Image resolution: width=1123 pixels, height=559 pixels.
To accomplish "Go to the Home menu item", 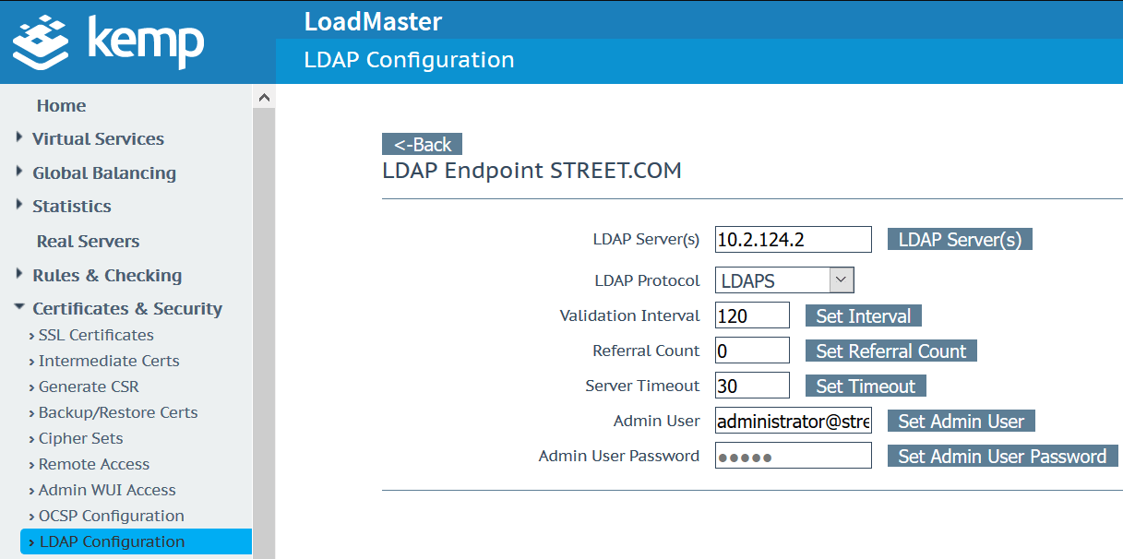I will [61, 105].
